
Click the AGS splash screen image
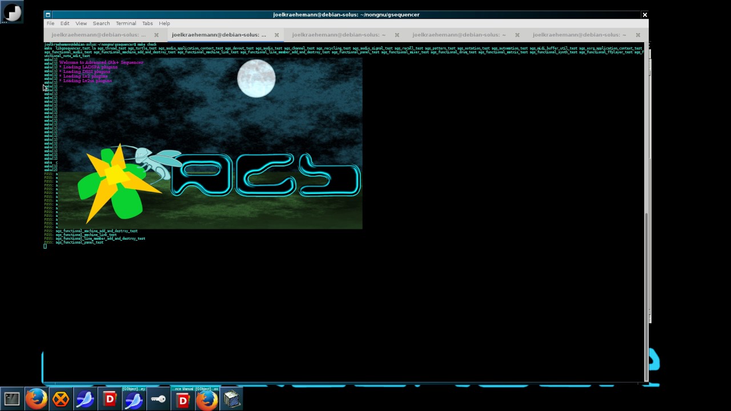[x=210, y=144]
